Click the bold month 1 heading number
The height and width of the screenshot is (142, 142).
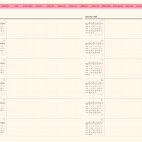tap(4, 20)
